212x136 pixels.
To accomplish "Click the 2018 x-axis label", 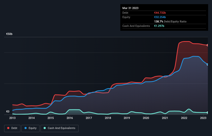I will pos(108,118).
